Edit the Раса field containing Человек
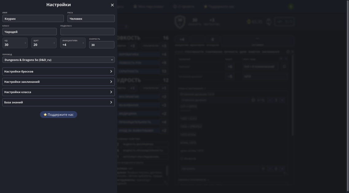 point(91,18)
